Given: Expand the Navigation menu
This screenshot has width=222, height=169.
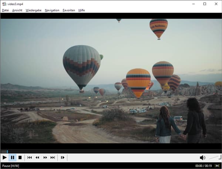Looking at the screenshot, I should pos(52,10).
